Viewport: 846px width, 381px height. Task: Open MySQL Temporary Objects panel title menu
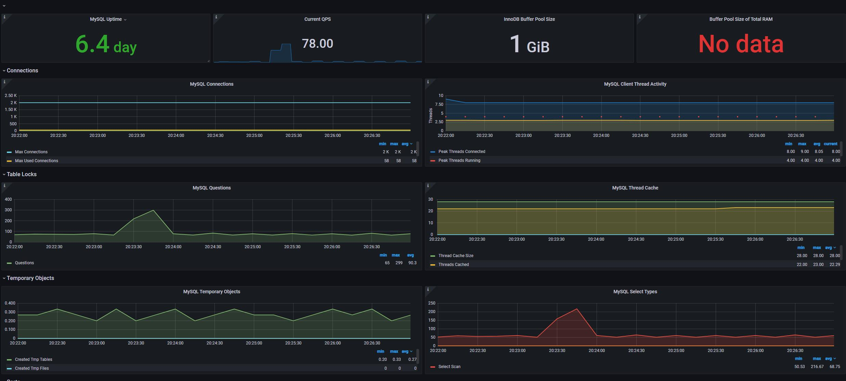click(x=211, y=292)
